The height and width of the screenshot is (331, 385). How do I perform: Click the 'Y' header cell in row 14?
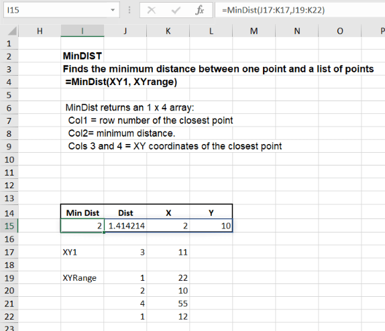point(211,212)
